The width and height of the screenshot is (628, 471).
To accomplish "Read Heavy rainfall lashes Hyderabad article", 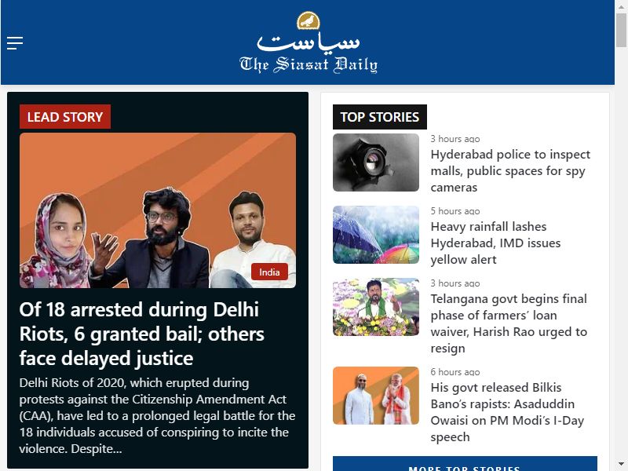I will tap(495, 243).
